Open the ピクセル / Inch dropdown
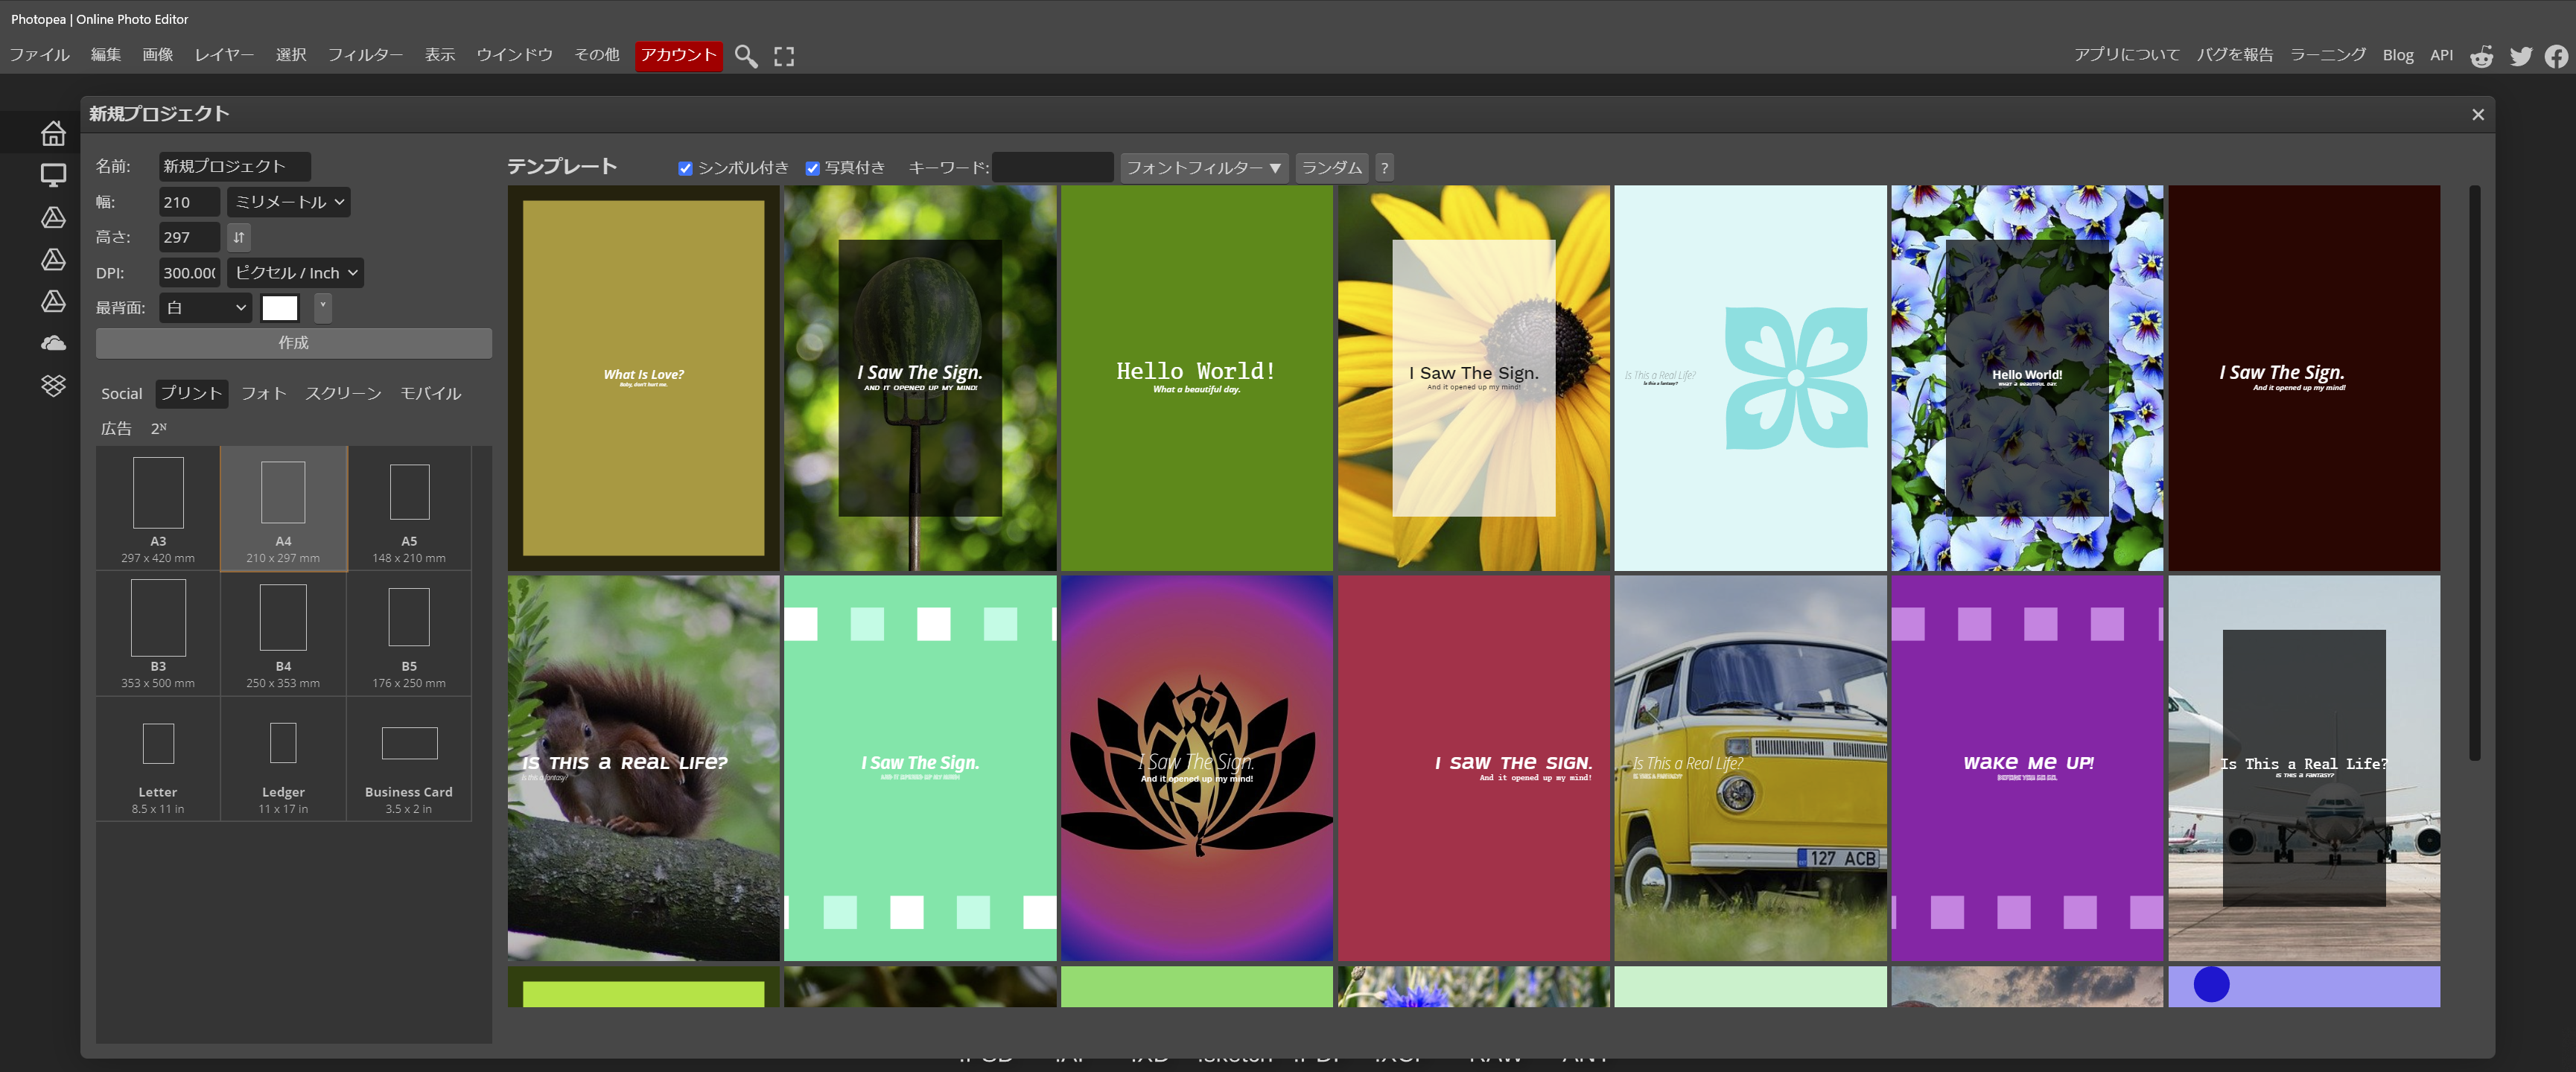The width and height of the screenshot is (2576, 1072). [x=295, y=273]
